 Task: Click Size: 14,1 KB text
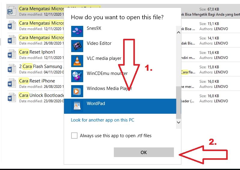[x=209, y=38]
